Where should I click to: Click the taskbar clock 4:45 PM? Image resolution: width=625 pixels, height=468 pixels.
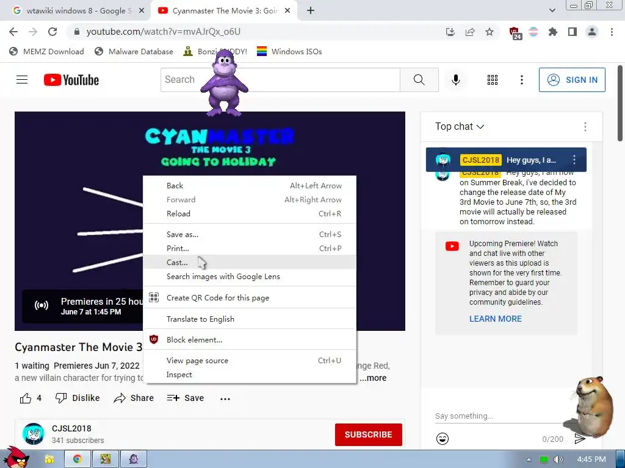click(591, 459)
